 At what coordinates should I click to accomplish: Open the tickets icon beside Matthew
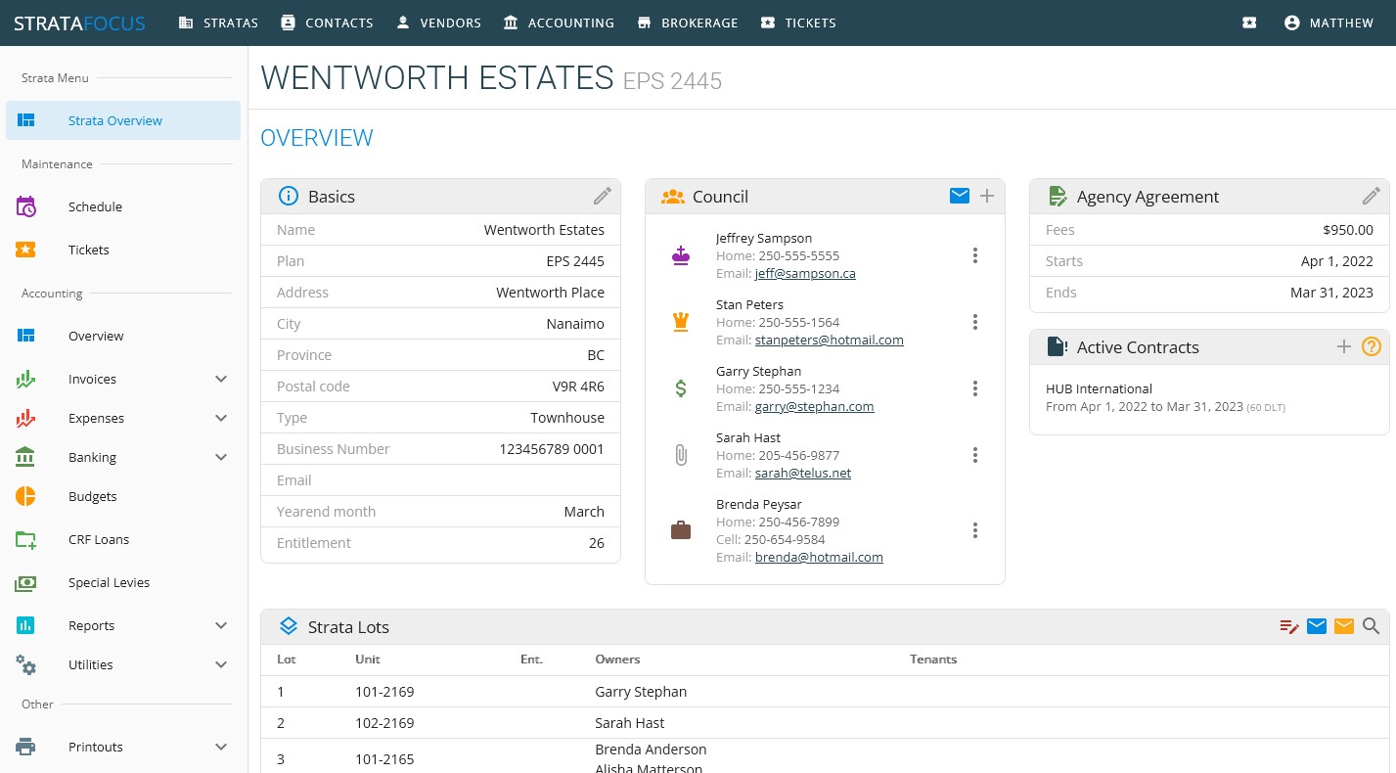coord(1249,23)
